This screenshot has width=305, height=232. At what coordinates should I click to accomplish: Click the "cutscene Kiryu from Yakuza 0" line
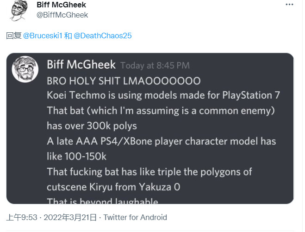(x=113, y=187)
